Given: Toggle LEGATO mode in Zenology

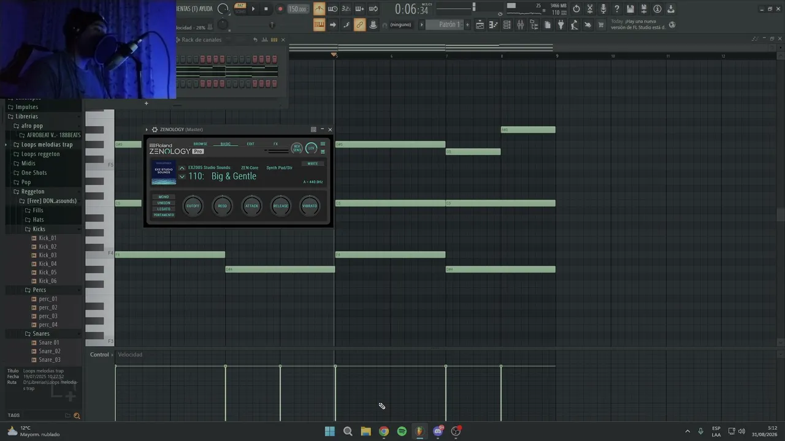Looking at the screenshot, I should [x=164, y=209].
